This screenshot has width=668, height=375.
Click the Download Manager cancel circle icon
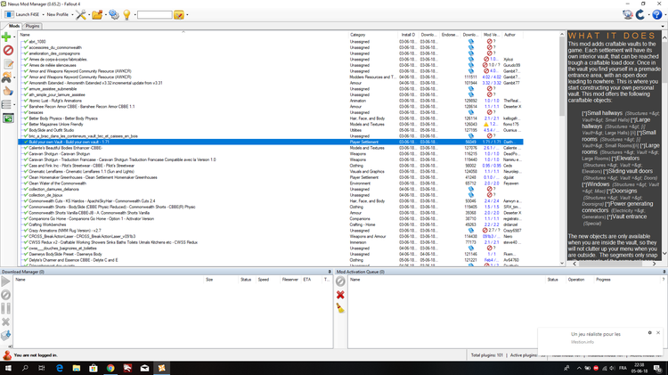click(5, 295)
